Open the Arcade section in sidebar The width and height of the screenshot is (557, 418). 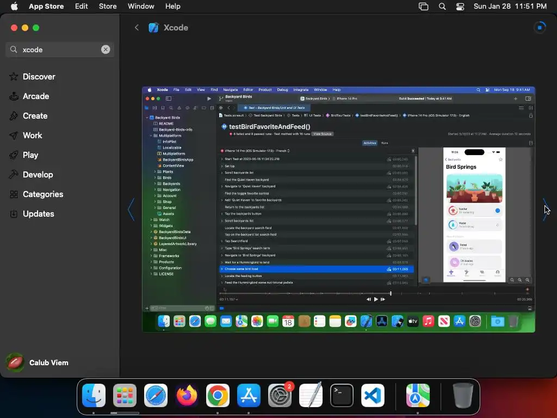35,96
